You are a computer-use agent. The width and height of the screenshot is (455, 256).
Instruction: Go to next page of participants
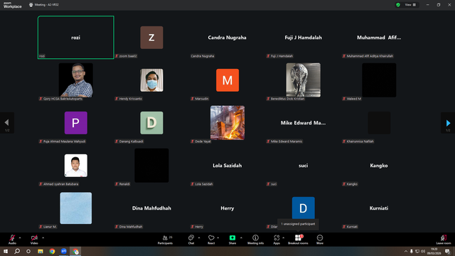click(448, 123)
